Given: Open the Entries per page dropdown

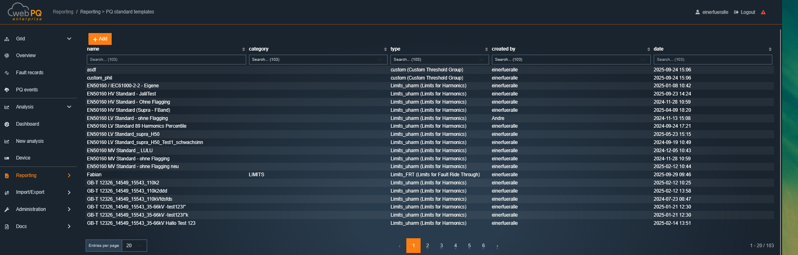Looking at the screenshot, I should click(134, 246).
